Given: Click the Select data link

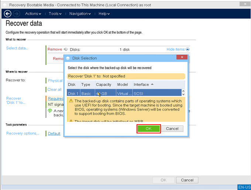Looking at the screenshot, I should coord(17,48).
